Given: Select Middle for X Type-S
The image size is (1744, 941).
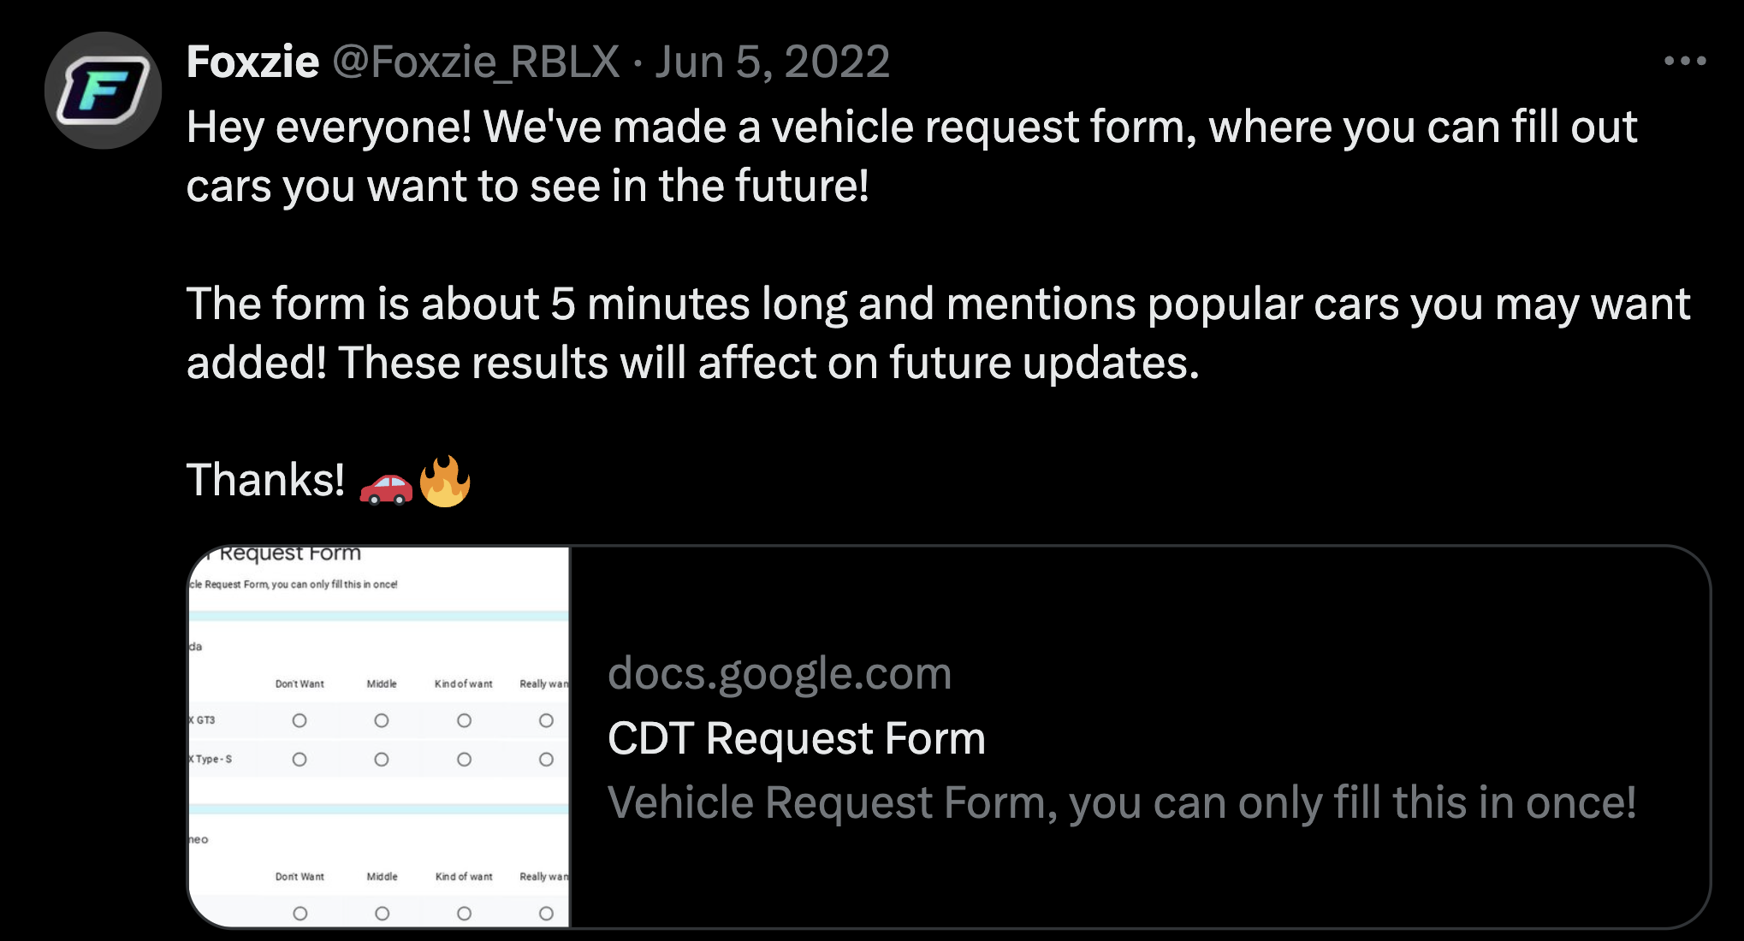Looking at the screenshot, I should (382, 760).
